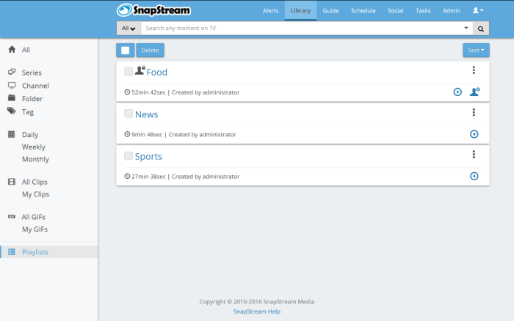This screenshot has height=321, width=514.
Task: Click the Channel monitor icon
Action: coord(12,86)
